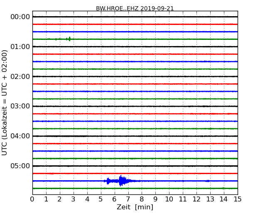Click the 01:00 time label
This screenshot has width=270, height=216.
coord(20,47)
